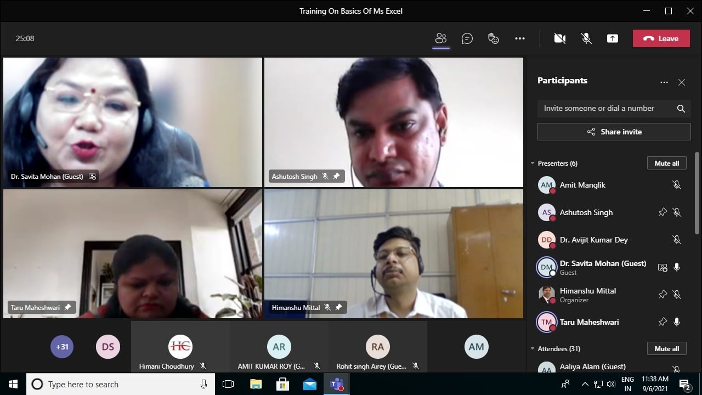Select Dr. Avijit Kumar Dey in participants

[593, 240]
